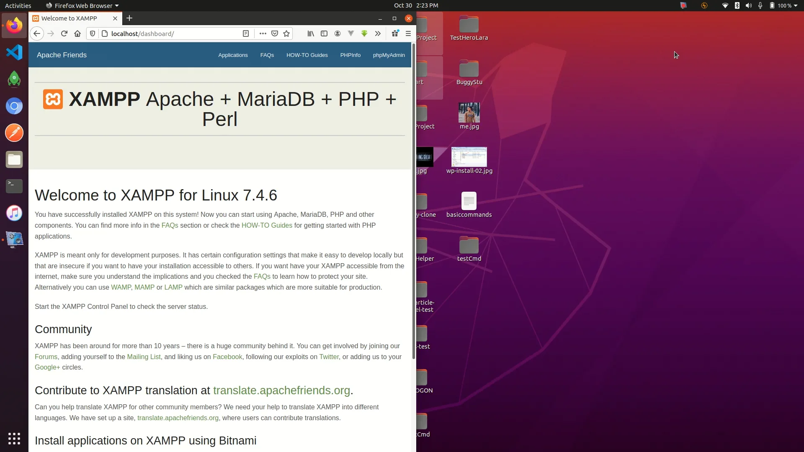Open the Firefox Web Browser title dropdown

(x=82, y=5)
